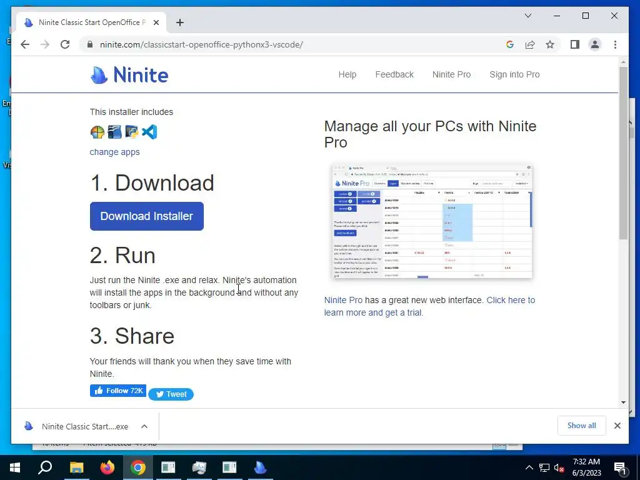Click the Ninite logo in page header
This screenshot has height=480, width=640.
(x=129, y=75)
